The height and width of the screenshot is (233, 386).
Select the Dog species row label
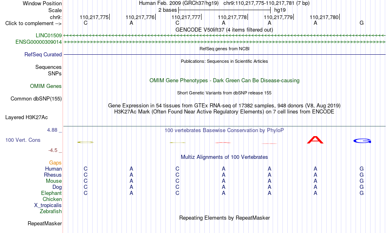[x=57, y=187]
